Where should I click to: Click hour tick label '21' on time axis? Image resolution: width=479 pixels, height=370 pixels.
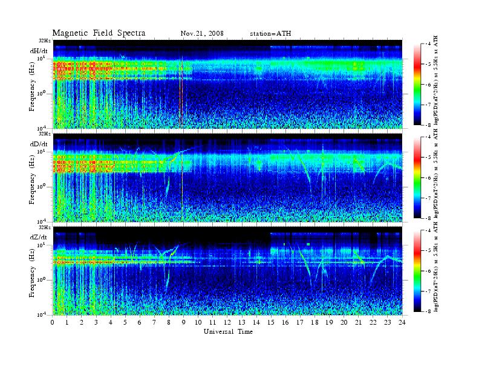coord(358,322)
